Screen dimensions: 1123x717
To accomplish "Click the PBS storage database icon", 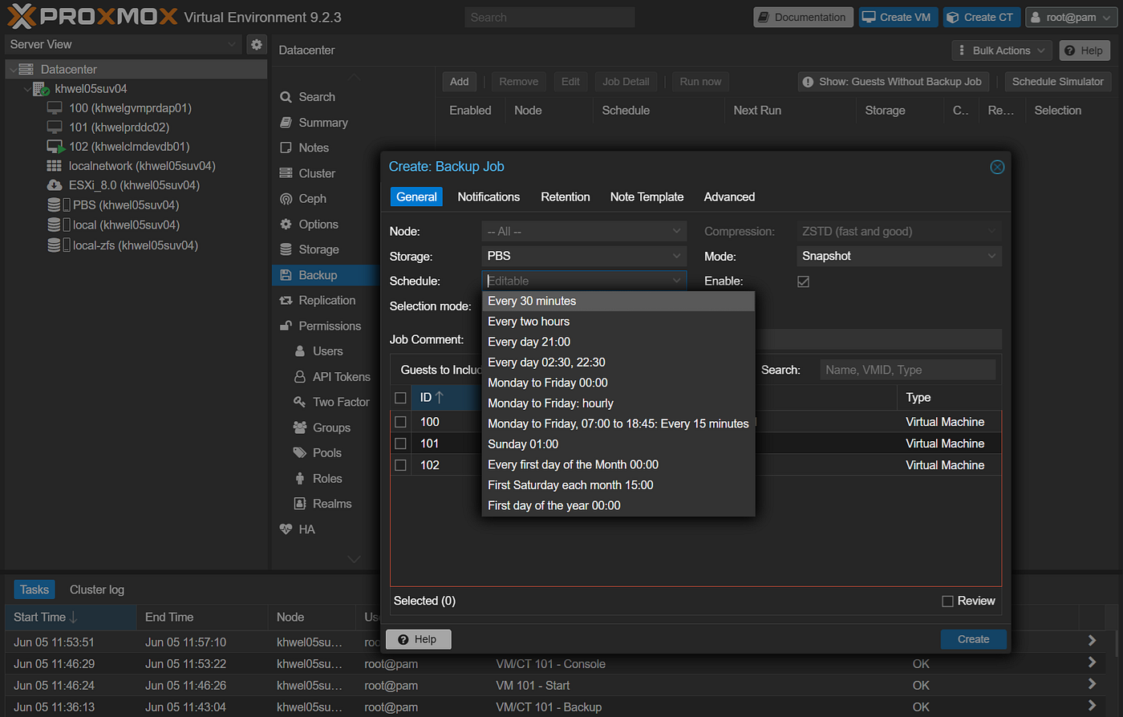I will click(54, 205).
